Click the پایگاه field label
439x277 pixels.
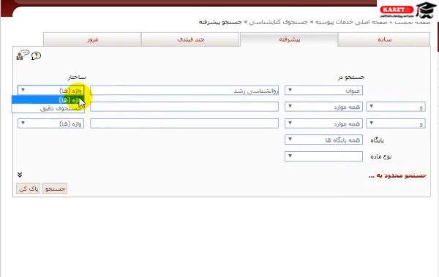(377, 140)
